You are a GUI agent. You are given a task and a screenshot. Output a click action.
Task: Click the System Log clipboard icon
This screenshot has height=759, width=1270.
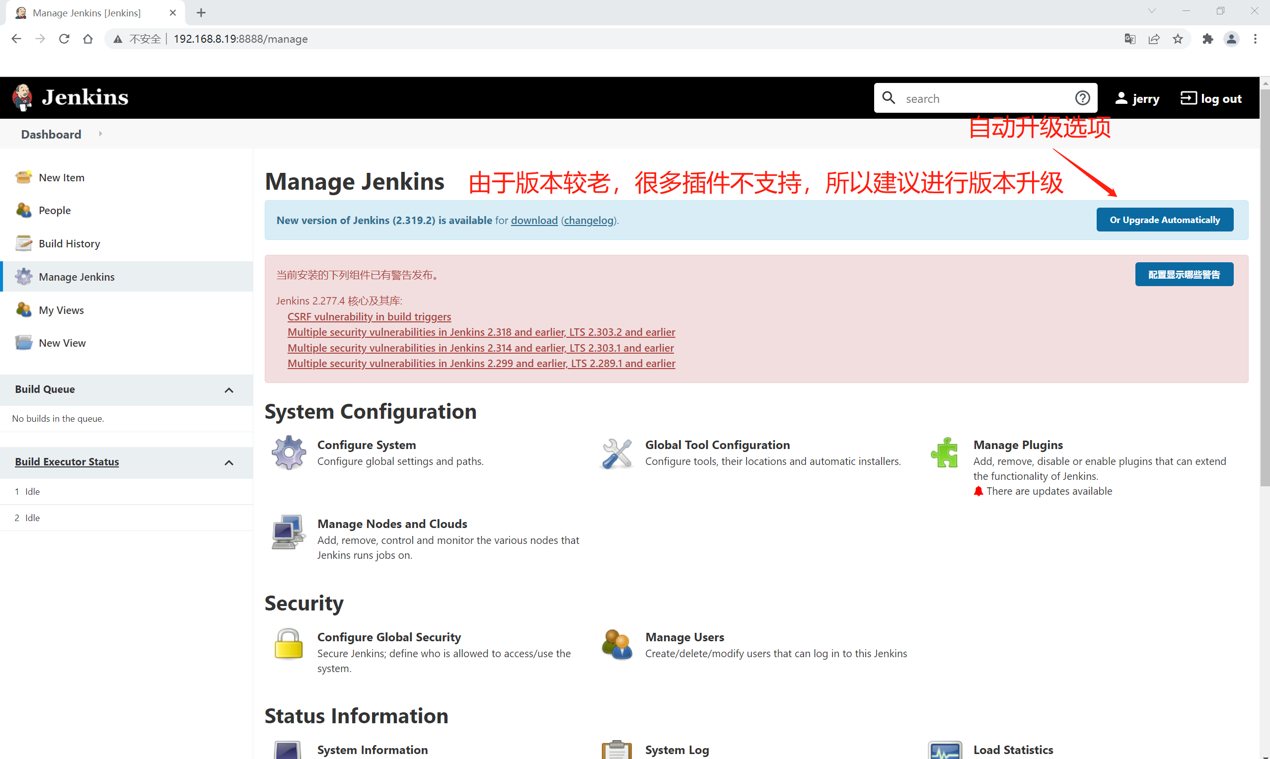pos(616,749)
